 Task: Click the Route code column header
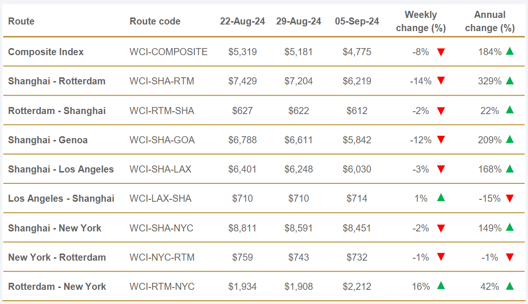[x=155, y=21]
